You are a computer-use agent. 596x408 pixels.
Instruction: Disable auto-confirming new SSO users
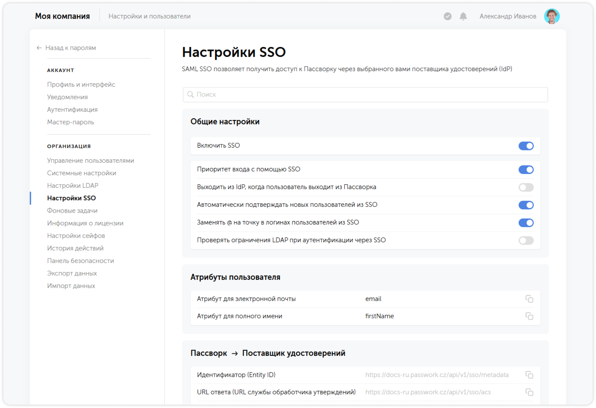pos(527,205)
